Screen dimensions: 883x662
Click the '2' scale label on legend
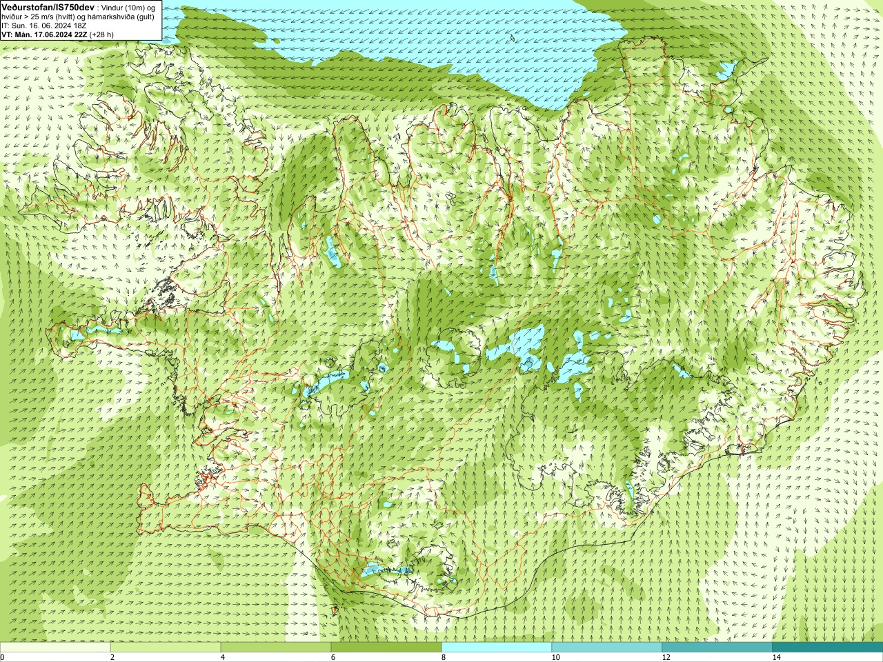(112, 657)
